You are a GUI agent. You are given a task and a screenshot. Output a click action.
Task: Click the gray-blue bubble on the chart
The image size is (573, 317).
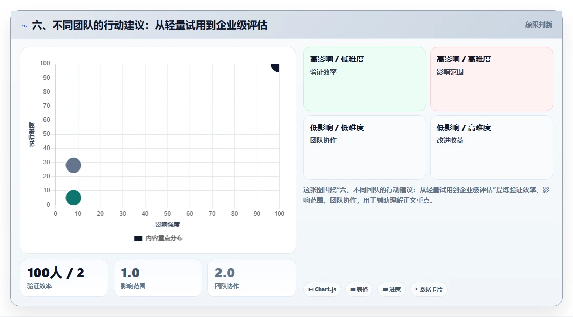74,165
